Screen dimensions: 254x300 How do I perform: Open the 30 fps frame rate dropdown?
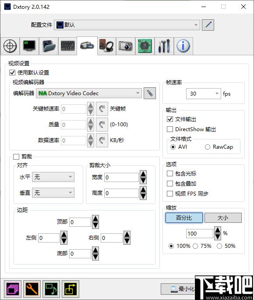coord(204,94)
